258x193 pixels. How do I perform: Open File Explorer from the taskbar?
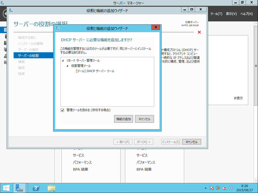51,188
